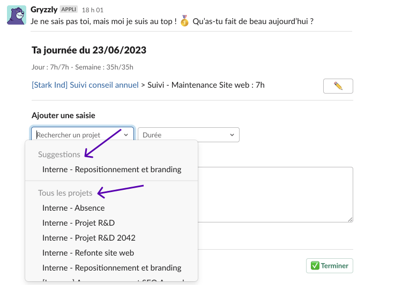The width and height of the screenshot is (417, 285).
Task: Click the Gryzzly bear avatar
Action: 17,15
